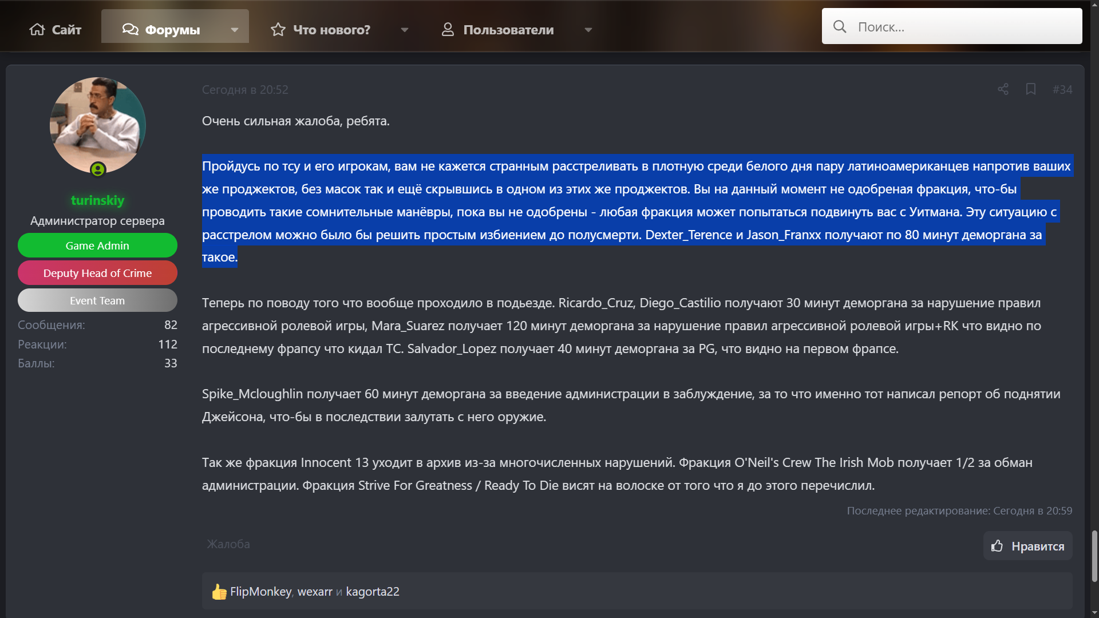
Task: Click the thumbs-up reaction icon near FlipMonkey
Action: point(219,592)
